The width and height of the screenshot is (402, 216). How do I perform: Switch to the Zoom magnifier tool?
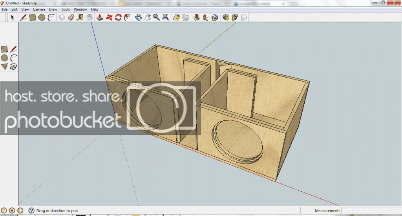[156, 17]
